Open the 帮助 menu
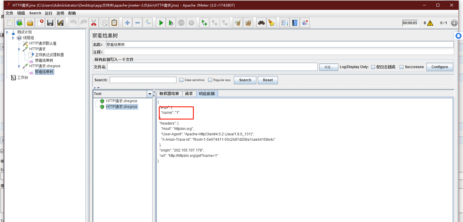 pyautogui.click(x=72, y=13)
